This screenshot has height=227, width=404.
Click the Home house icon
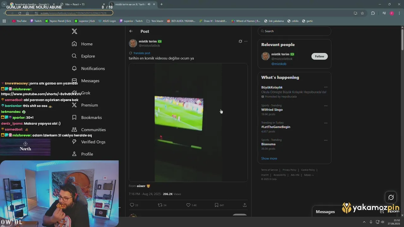(74, 44)
